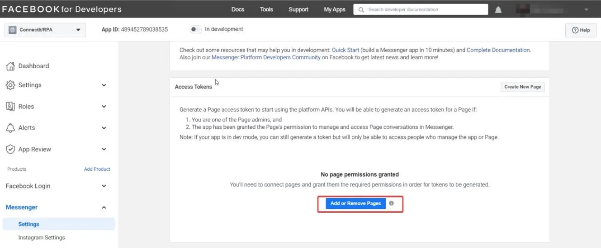601x248 pixels.
Task: Click the Dashboard house icon
Action: [x=10, y=66]
